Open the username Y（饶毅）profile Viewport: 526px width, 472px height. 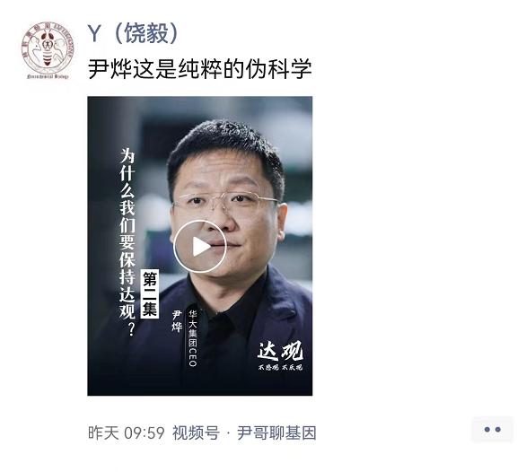133,33
